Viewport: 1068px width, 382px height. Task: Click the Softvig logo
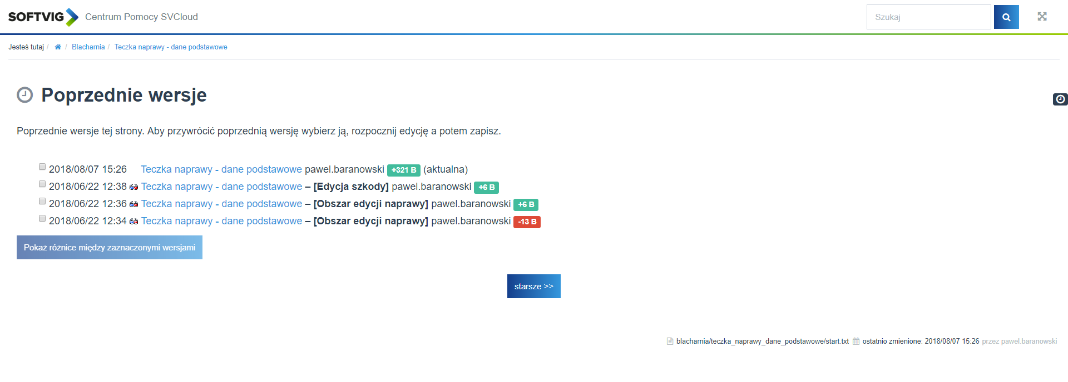click(x=43, y=17)
